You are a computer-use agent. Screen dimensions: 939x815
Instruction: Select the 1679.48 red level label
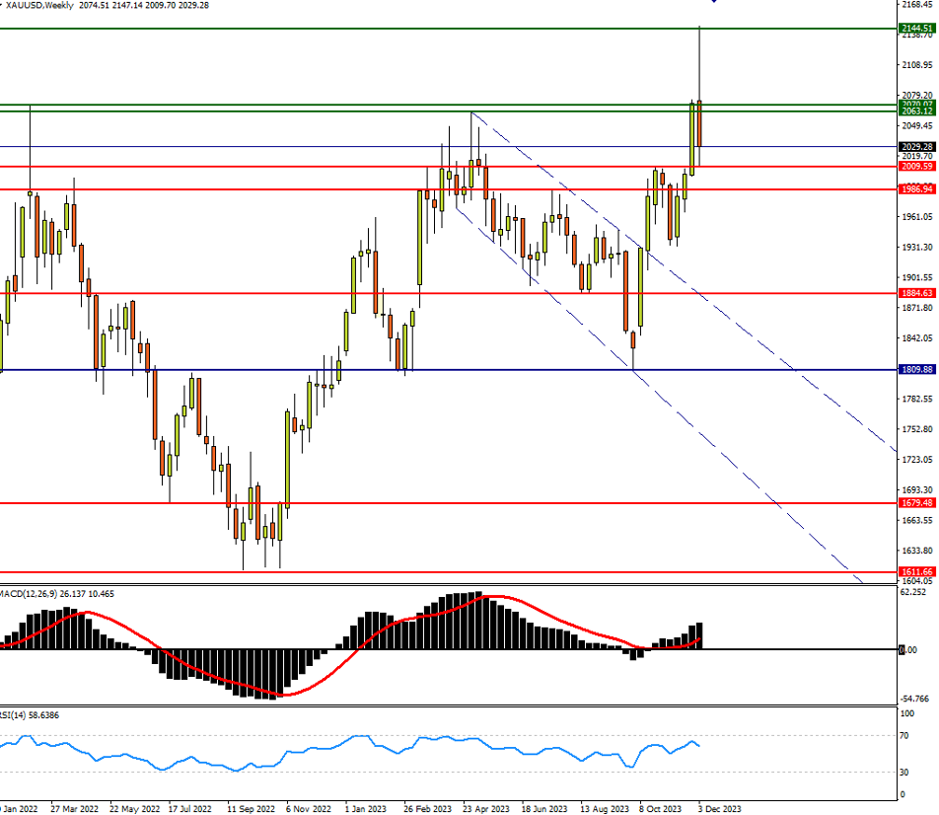pyautogui.click(x=916, y=503)
